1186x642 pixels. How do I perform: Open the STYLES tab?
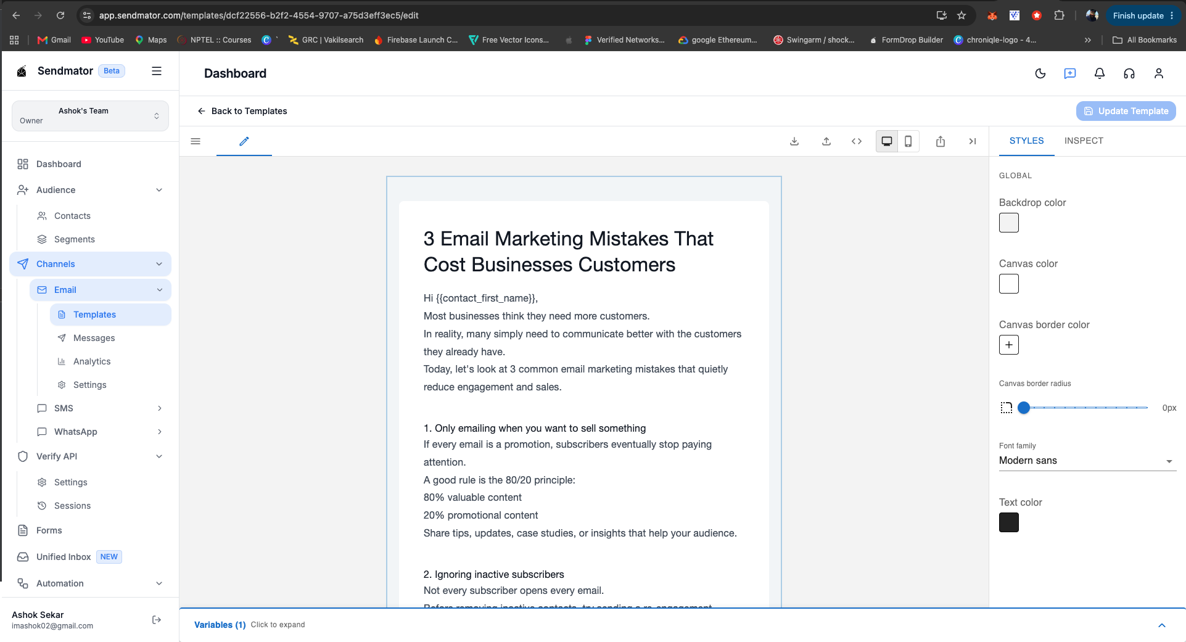pyautogui.click(x=1026, y=141)
